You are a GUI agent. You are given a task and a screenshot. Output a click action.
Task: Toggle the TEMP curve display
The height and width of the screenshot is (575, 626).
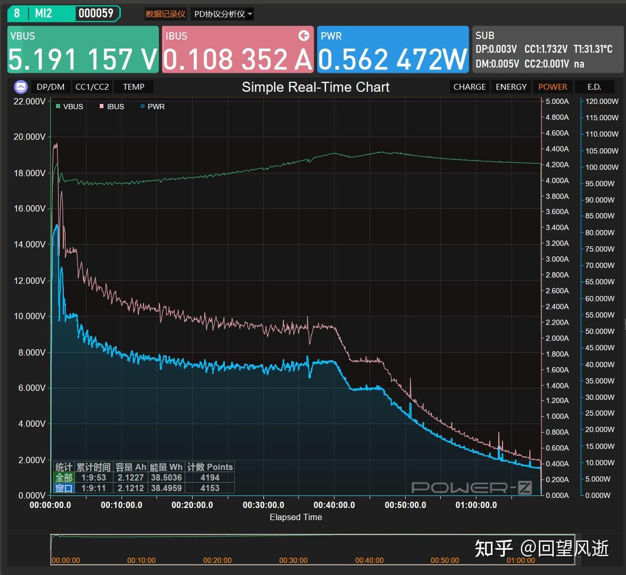click(x=134, y=87)
